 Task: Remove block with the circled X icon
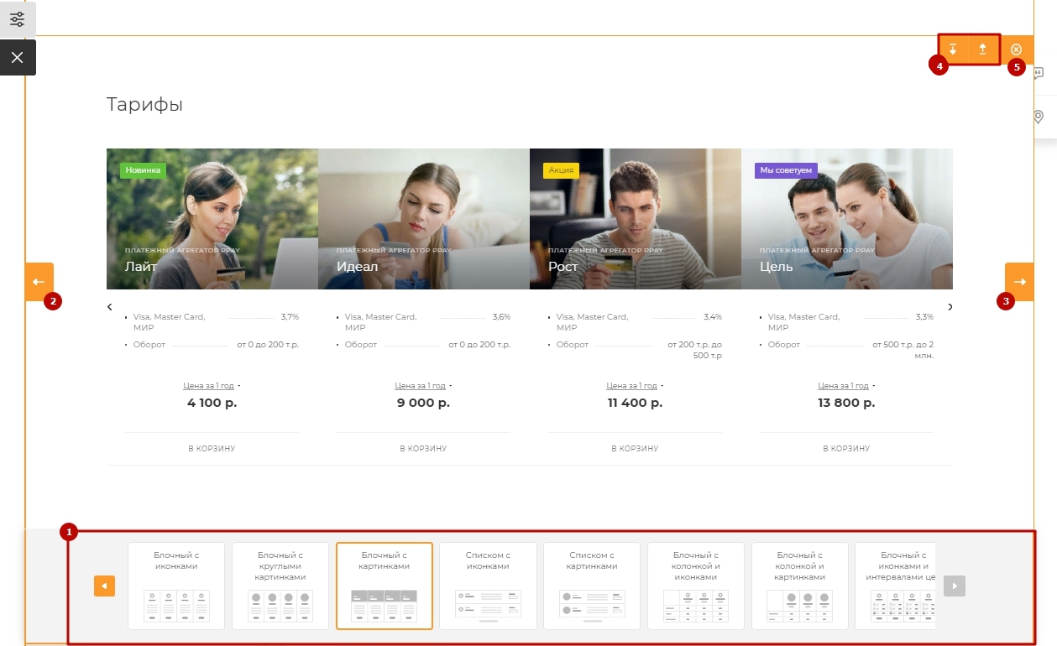tap(1017, 49)
